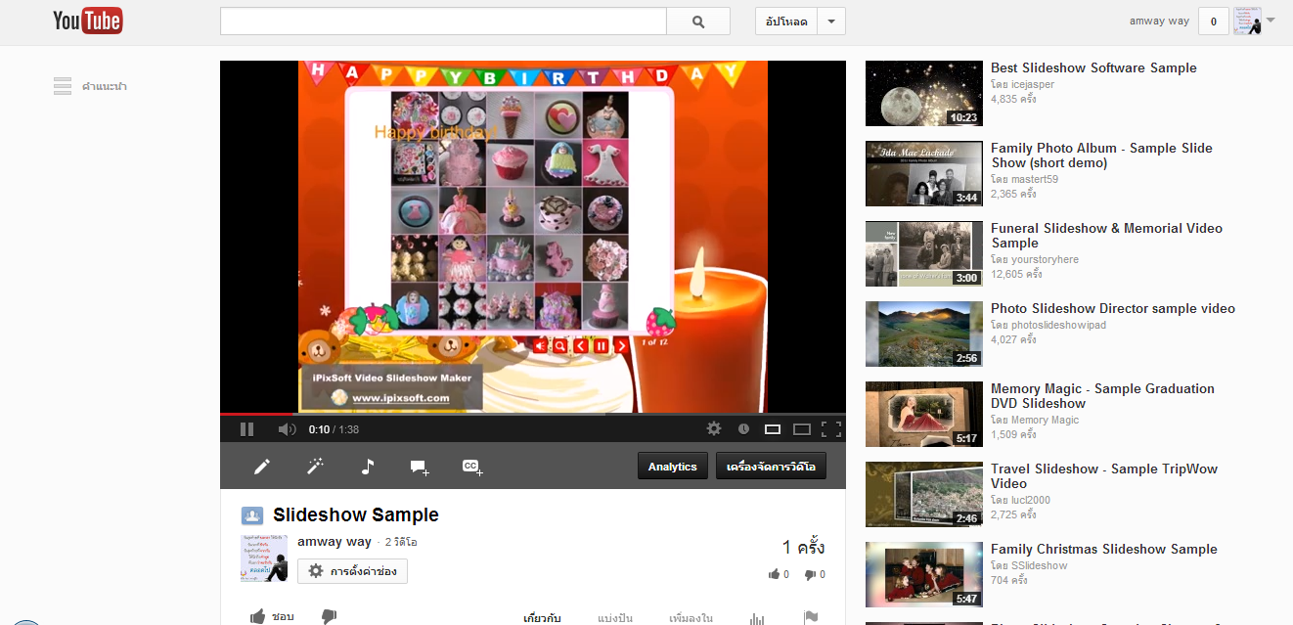Click in-video sound icon

click(540, 345)
